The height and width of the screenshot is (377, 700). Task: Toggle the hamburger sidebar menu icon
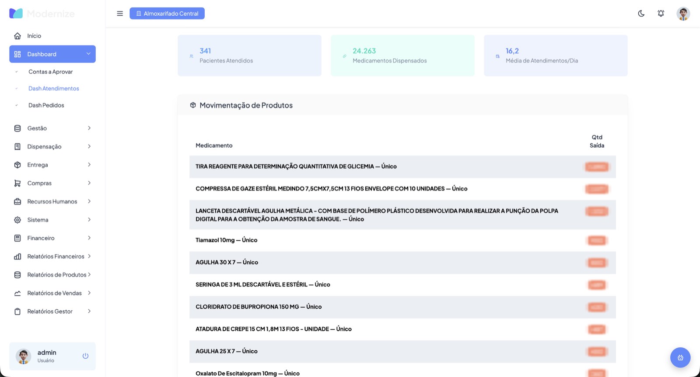tap(120, 14)
